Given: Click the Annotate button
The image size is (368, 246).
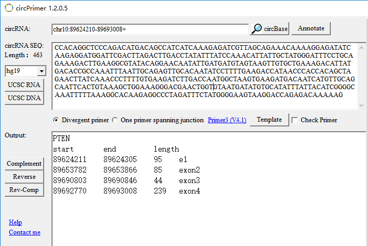Looking at the screenshot, I should click(x=311, y=28).
